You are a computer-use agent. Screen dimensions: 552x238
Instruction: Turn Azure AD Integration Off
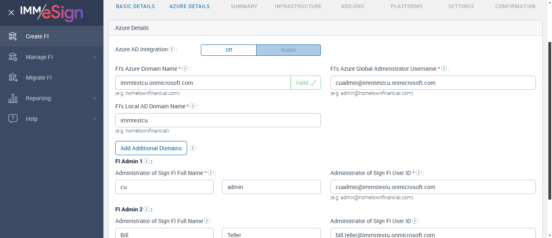(229, 50)
